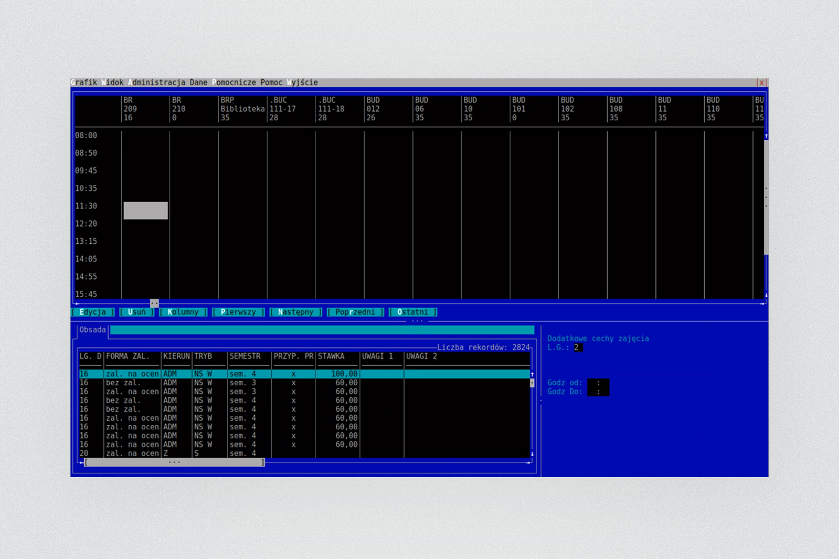This screenshot has height=559, width=839.
Task: Click the records table scroll down arrow
Action: pyautogui.click(x=532, y=454)
